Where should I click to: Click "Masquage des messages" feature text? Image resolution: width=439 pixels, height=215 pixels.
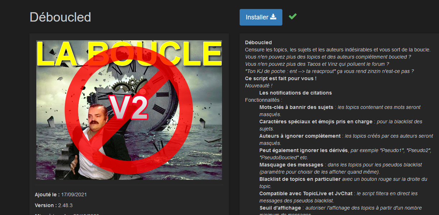(x=291, y=165)
